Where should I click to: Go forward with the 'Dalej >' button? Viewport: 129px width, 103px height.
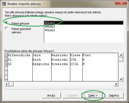93,95
